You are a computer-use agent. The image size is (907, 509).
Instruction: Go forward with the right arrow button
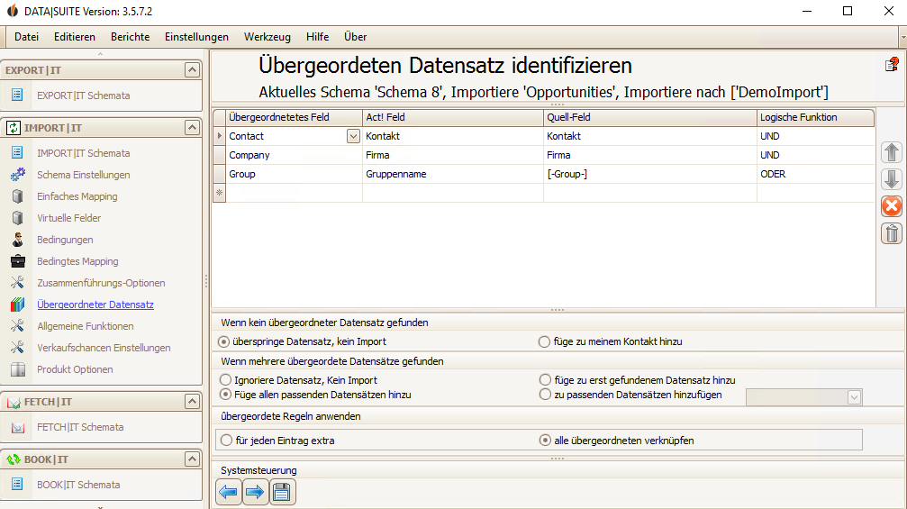pos(255,492)
